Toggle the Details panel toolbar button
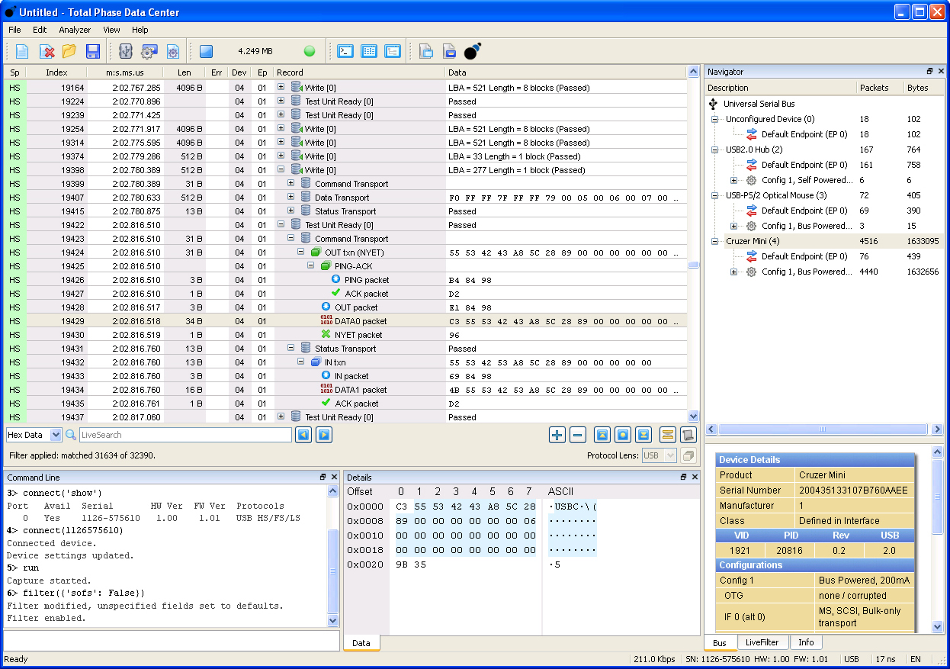This screenshot has height=669, width=950. click(x=369, y=52)
